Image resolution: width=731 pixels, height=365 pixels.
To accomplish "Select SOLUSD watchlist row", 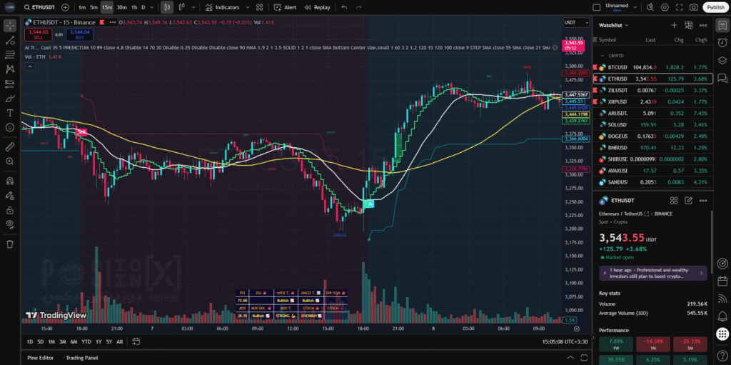I will (652, 124).
